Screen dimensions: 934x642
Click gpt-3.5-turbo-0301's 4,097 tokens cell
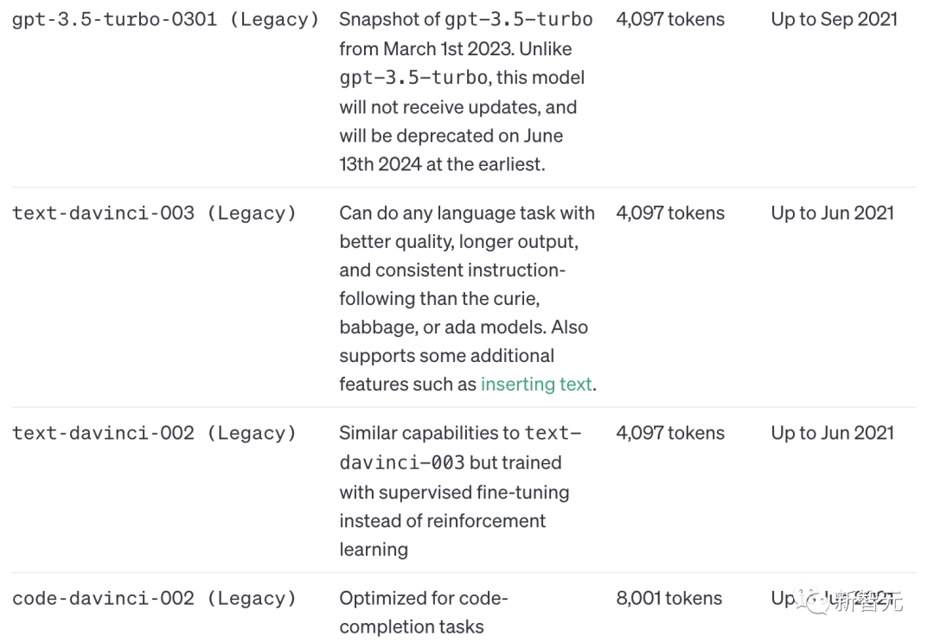(x=670, y=20)
